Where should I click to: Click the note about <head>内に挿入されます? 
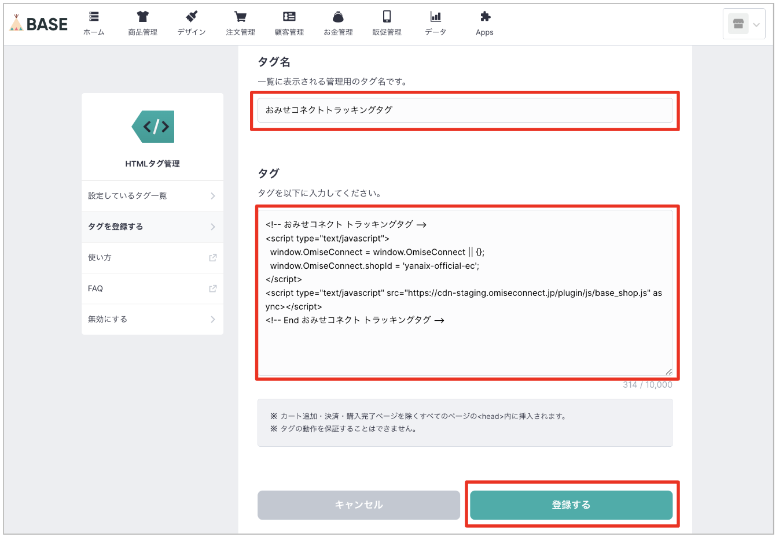pyautogui.click(x=418, y=416)
